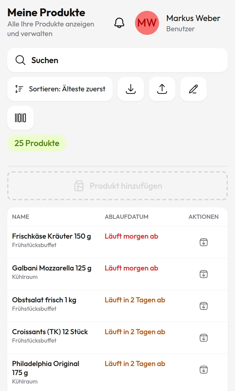Open the barcode scanner button
The height and width of the screenshot is (391, 235).
tap(20, 118)
